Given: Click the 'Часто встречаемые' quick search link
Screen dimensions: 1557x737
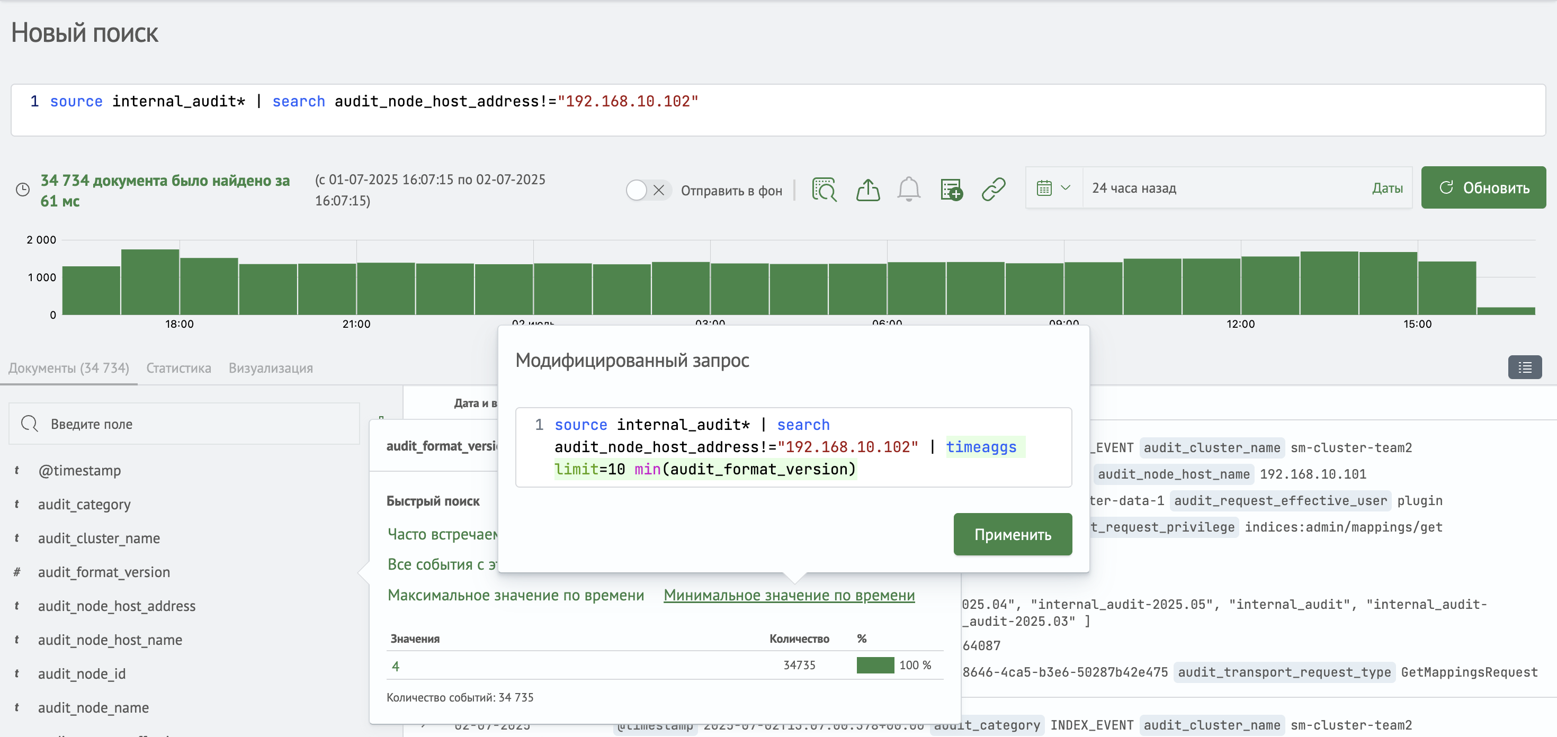Looking at the screenshot, I should pos(442,534).
